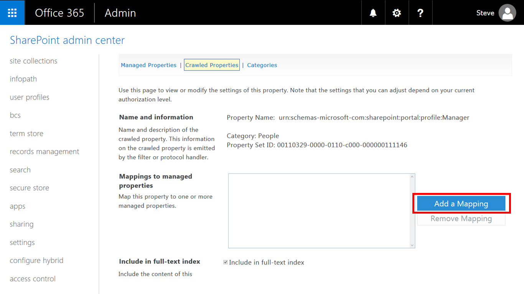Click the mappings list scroll up arrow
This screenshot has width=524, height=294.
(412, 177)
